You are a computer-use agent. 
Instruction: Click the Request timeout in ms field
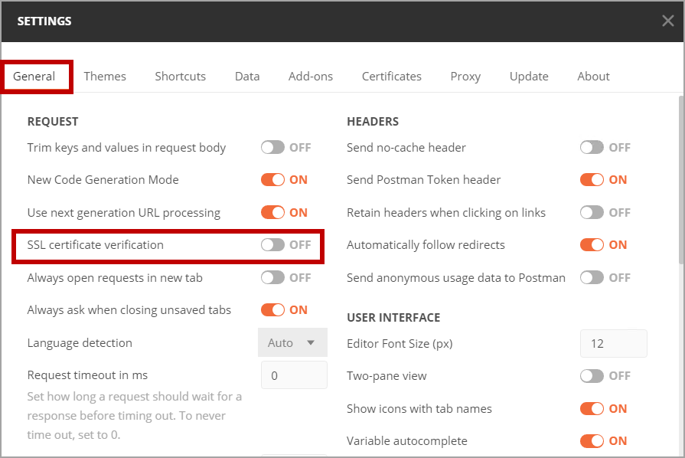pyautogui.click(x=294, y=375)
